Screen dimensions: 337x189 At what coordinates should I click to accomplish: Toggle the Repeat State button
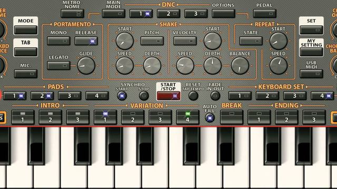coord(251,41)
